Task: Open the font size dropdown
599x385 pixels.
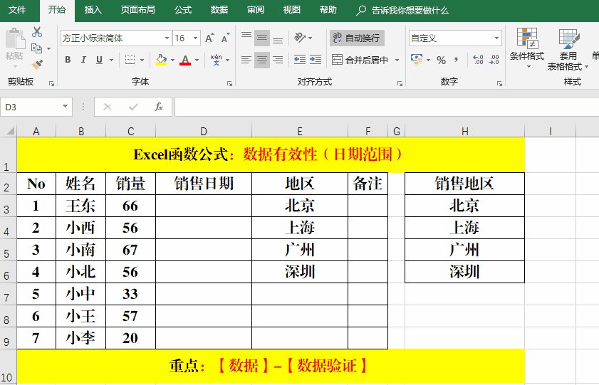Action: coord(196,38)
